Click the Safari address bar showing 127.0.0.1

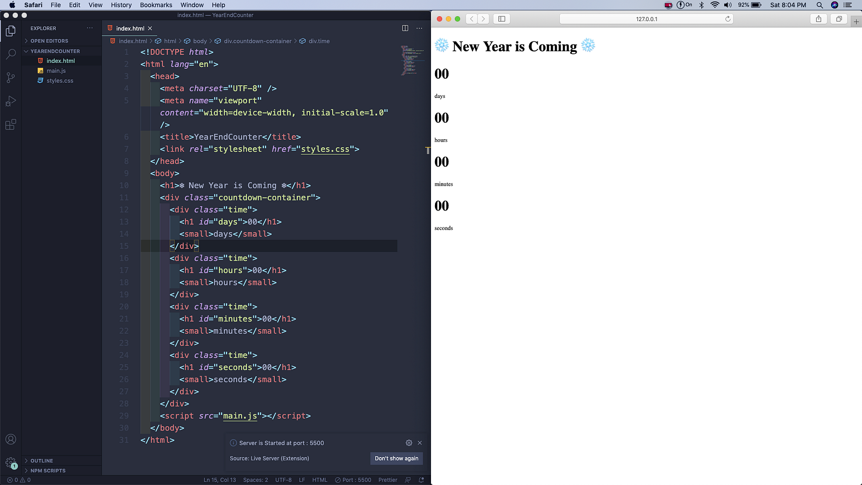pos(646,19)
